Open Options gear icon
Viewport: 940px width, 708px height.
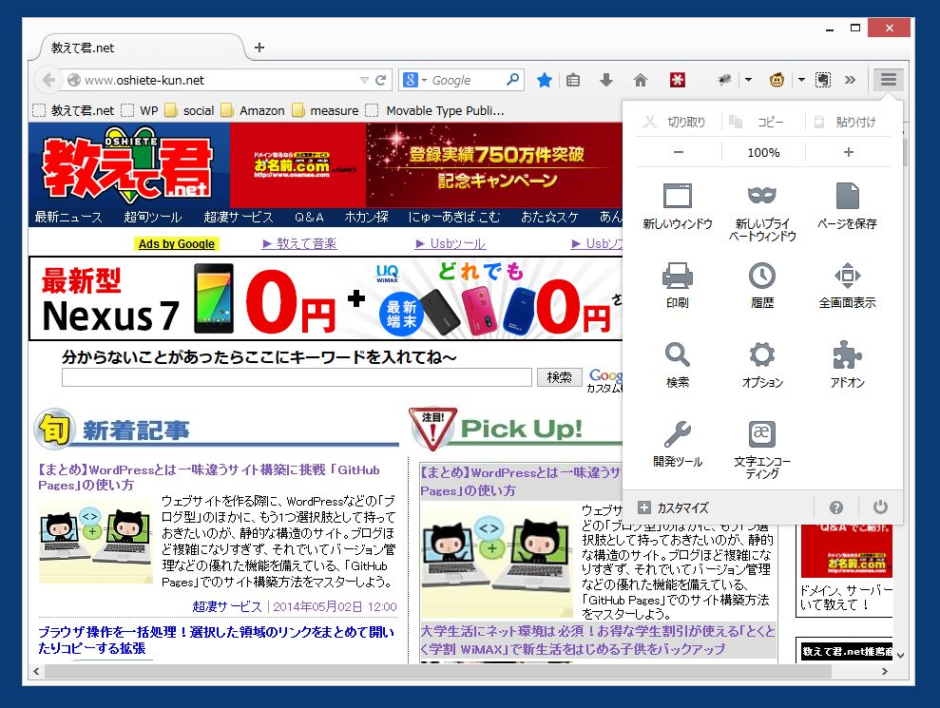point(762,365)
